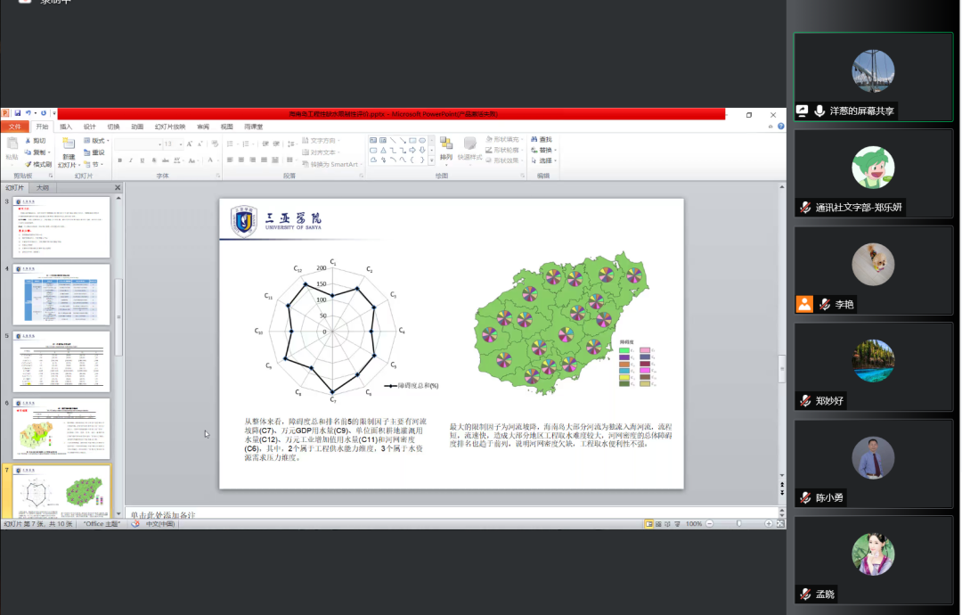Open the font size dropdown
Screen dimensions: 962x615
[179, 143]
